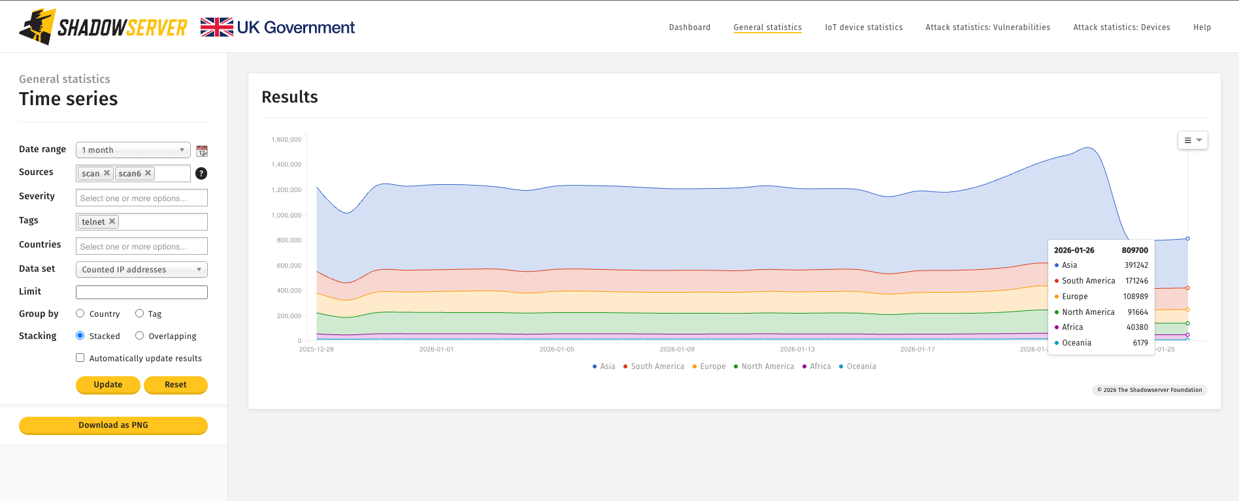The width and height of the screenshot is (1239, 501).
Task: Click the Shadowserver Foundation copyright link
Action: 1149,390
